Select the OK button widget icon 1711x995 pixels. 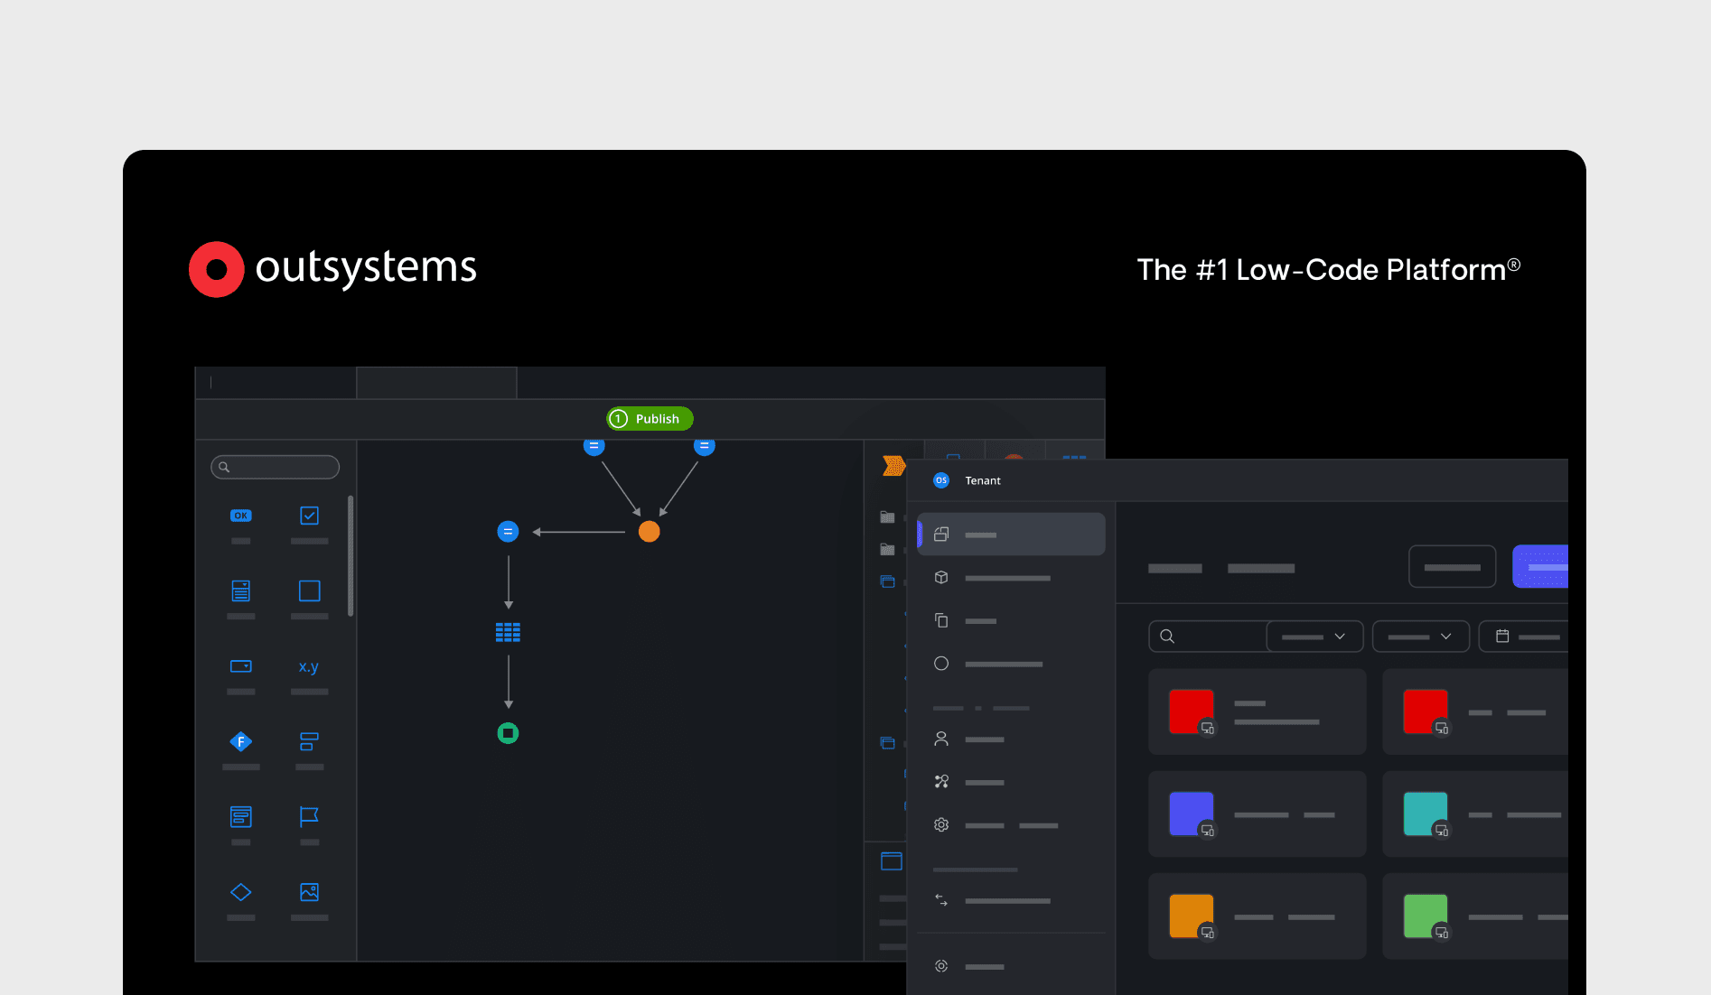coord(241,516)
